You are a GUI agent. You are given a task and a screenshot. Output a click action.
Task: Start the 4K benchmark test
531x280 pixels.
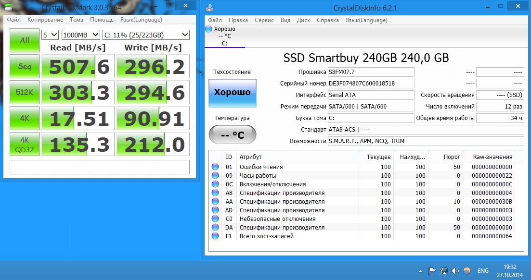25,118
